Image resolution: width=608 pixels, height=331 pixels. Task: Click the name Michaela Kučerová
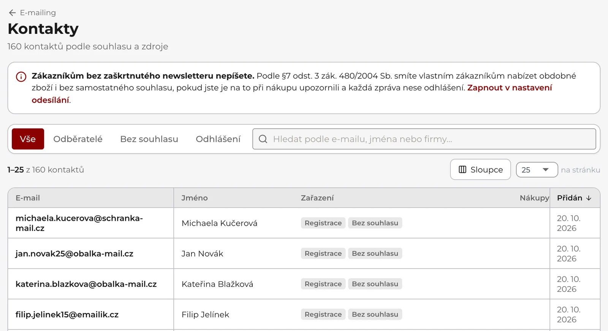(219, 223)
